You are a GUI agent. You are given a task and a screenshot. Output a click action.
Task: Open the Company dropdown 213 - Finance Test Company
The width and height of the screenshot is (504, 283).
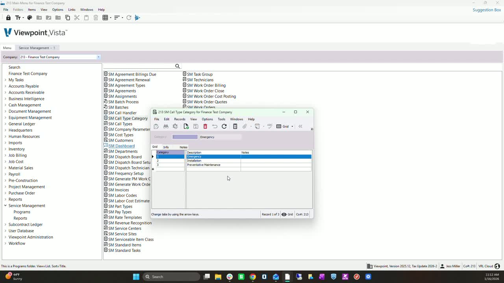98,57
